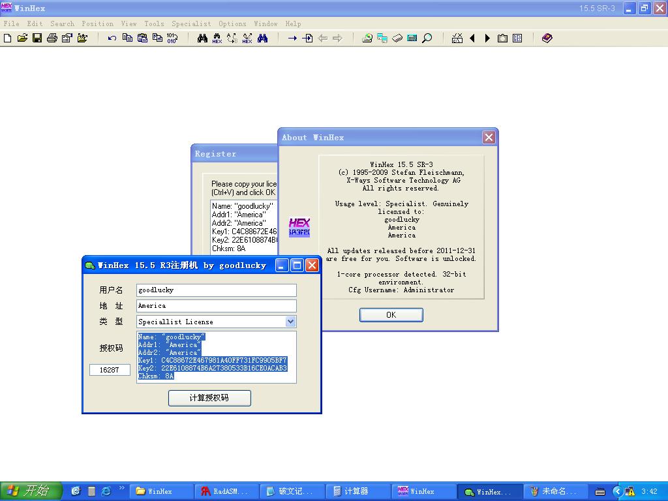Viewport: 668px width, 501px height.
Task: Open the Position menu
Action: click(98, 24)
